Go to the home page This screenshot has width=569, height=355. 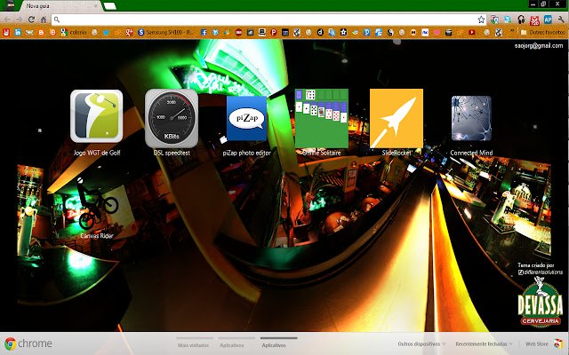[44, 20]
